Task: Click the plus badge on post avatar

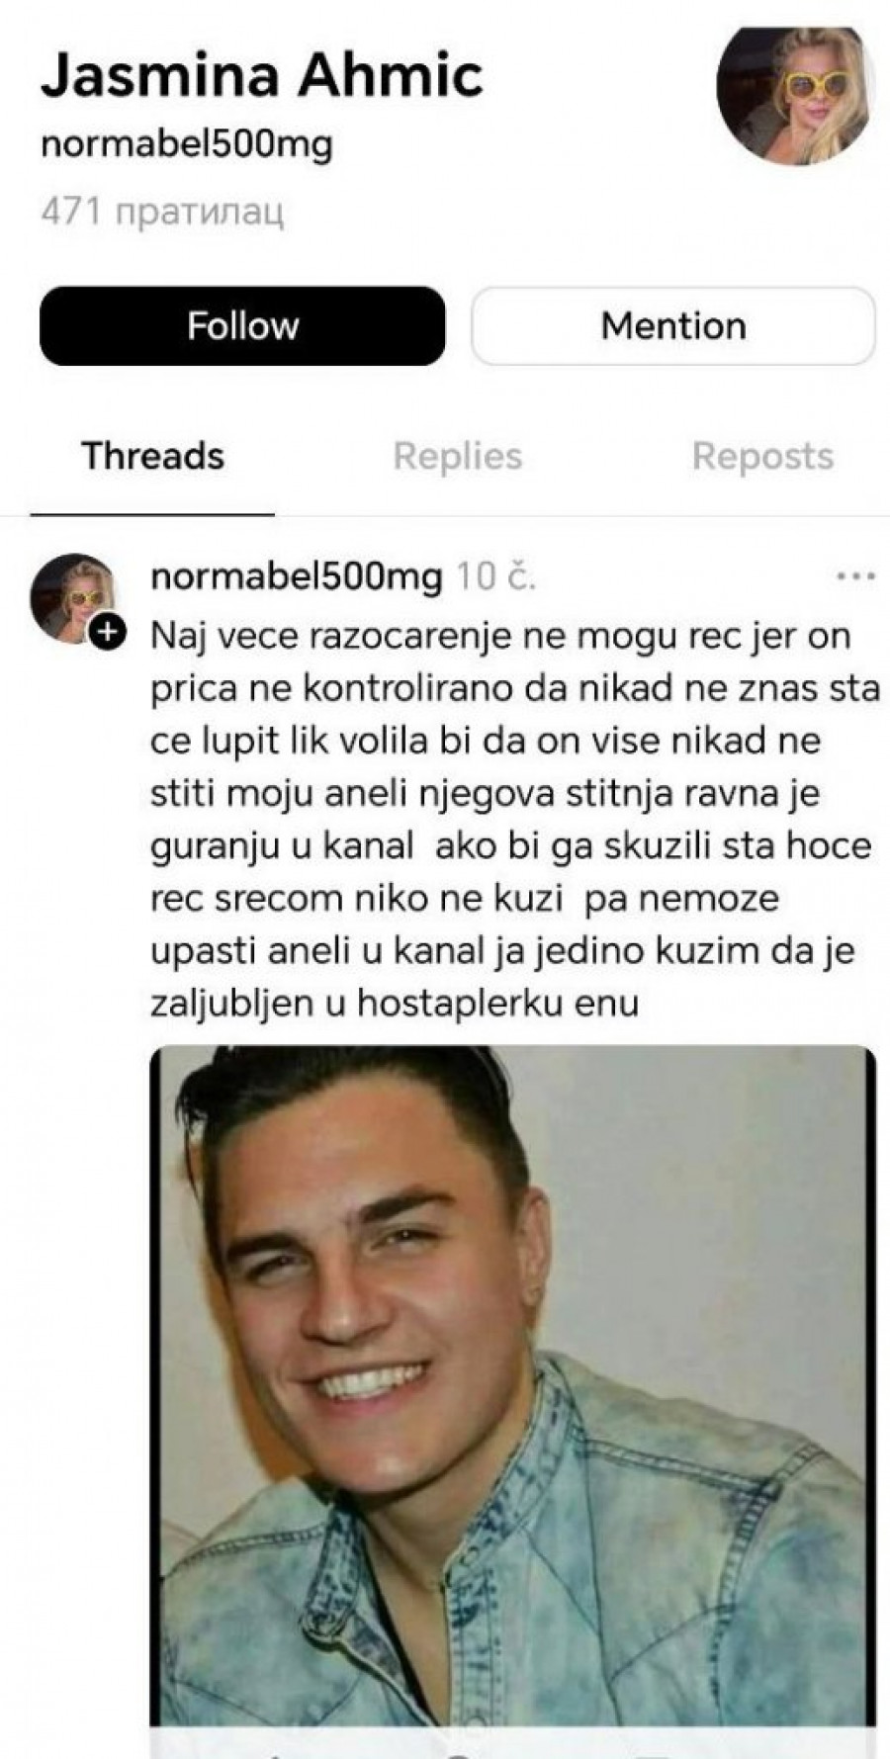Action: 108,631
